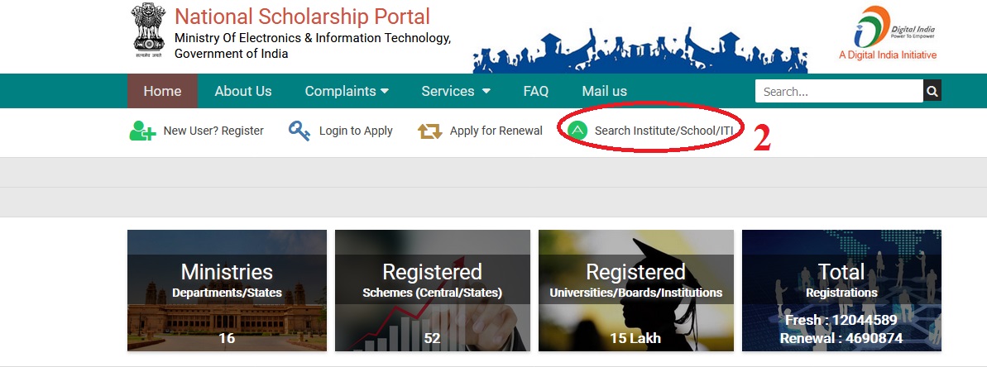
Task: Click the 'Renewal : 4690874' text
Action: point(841,339)
